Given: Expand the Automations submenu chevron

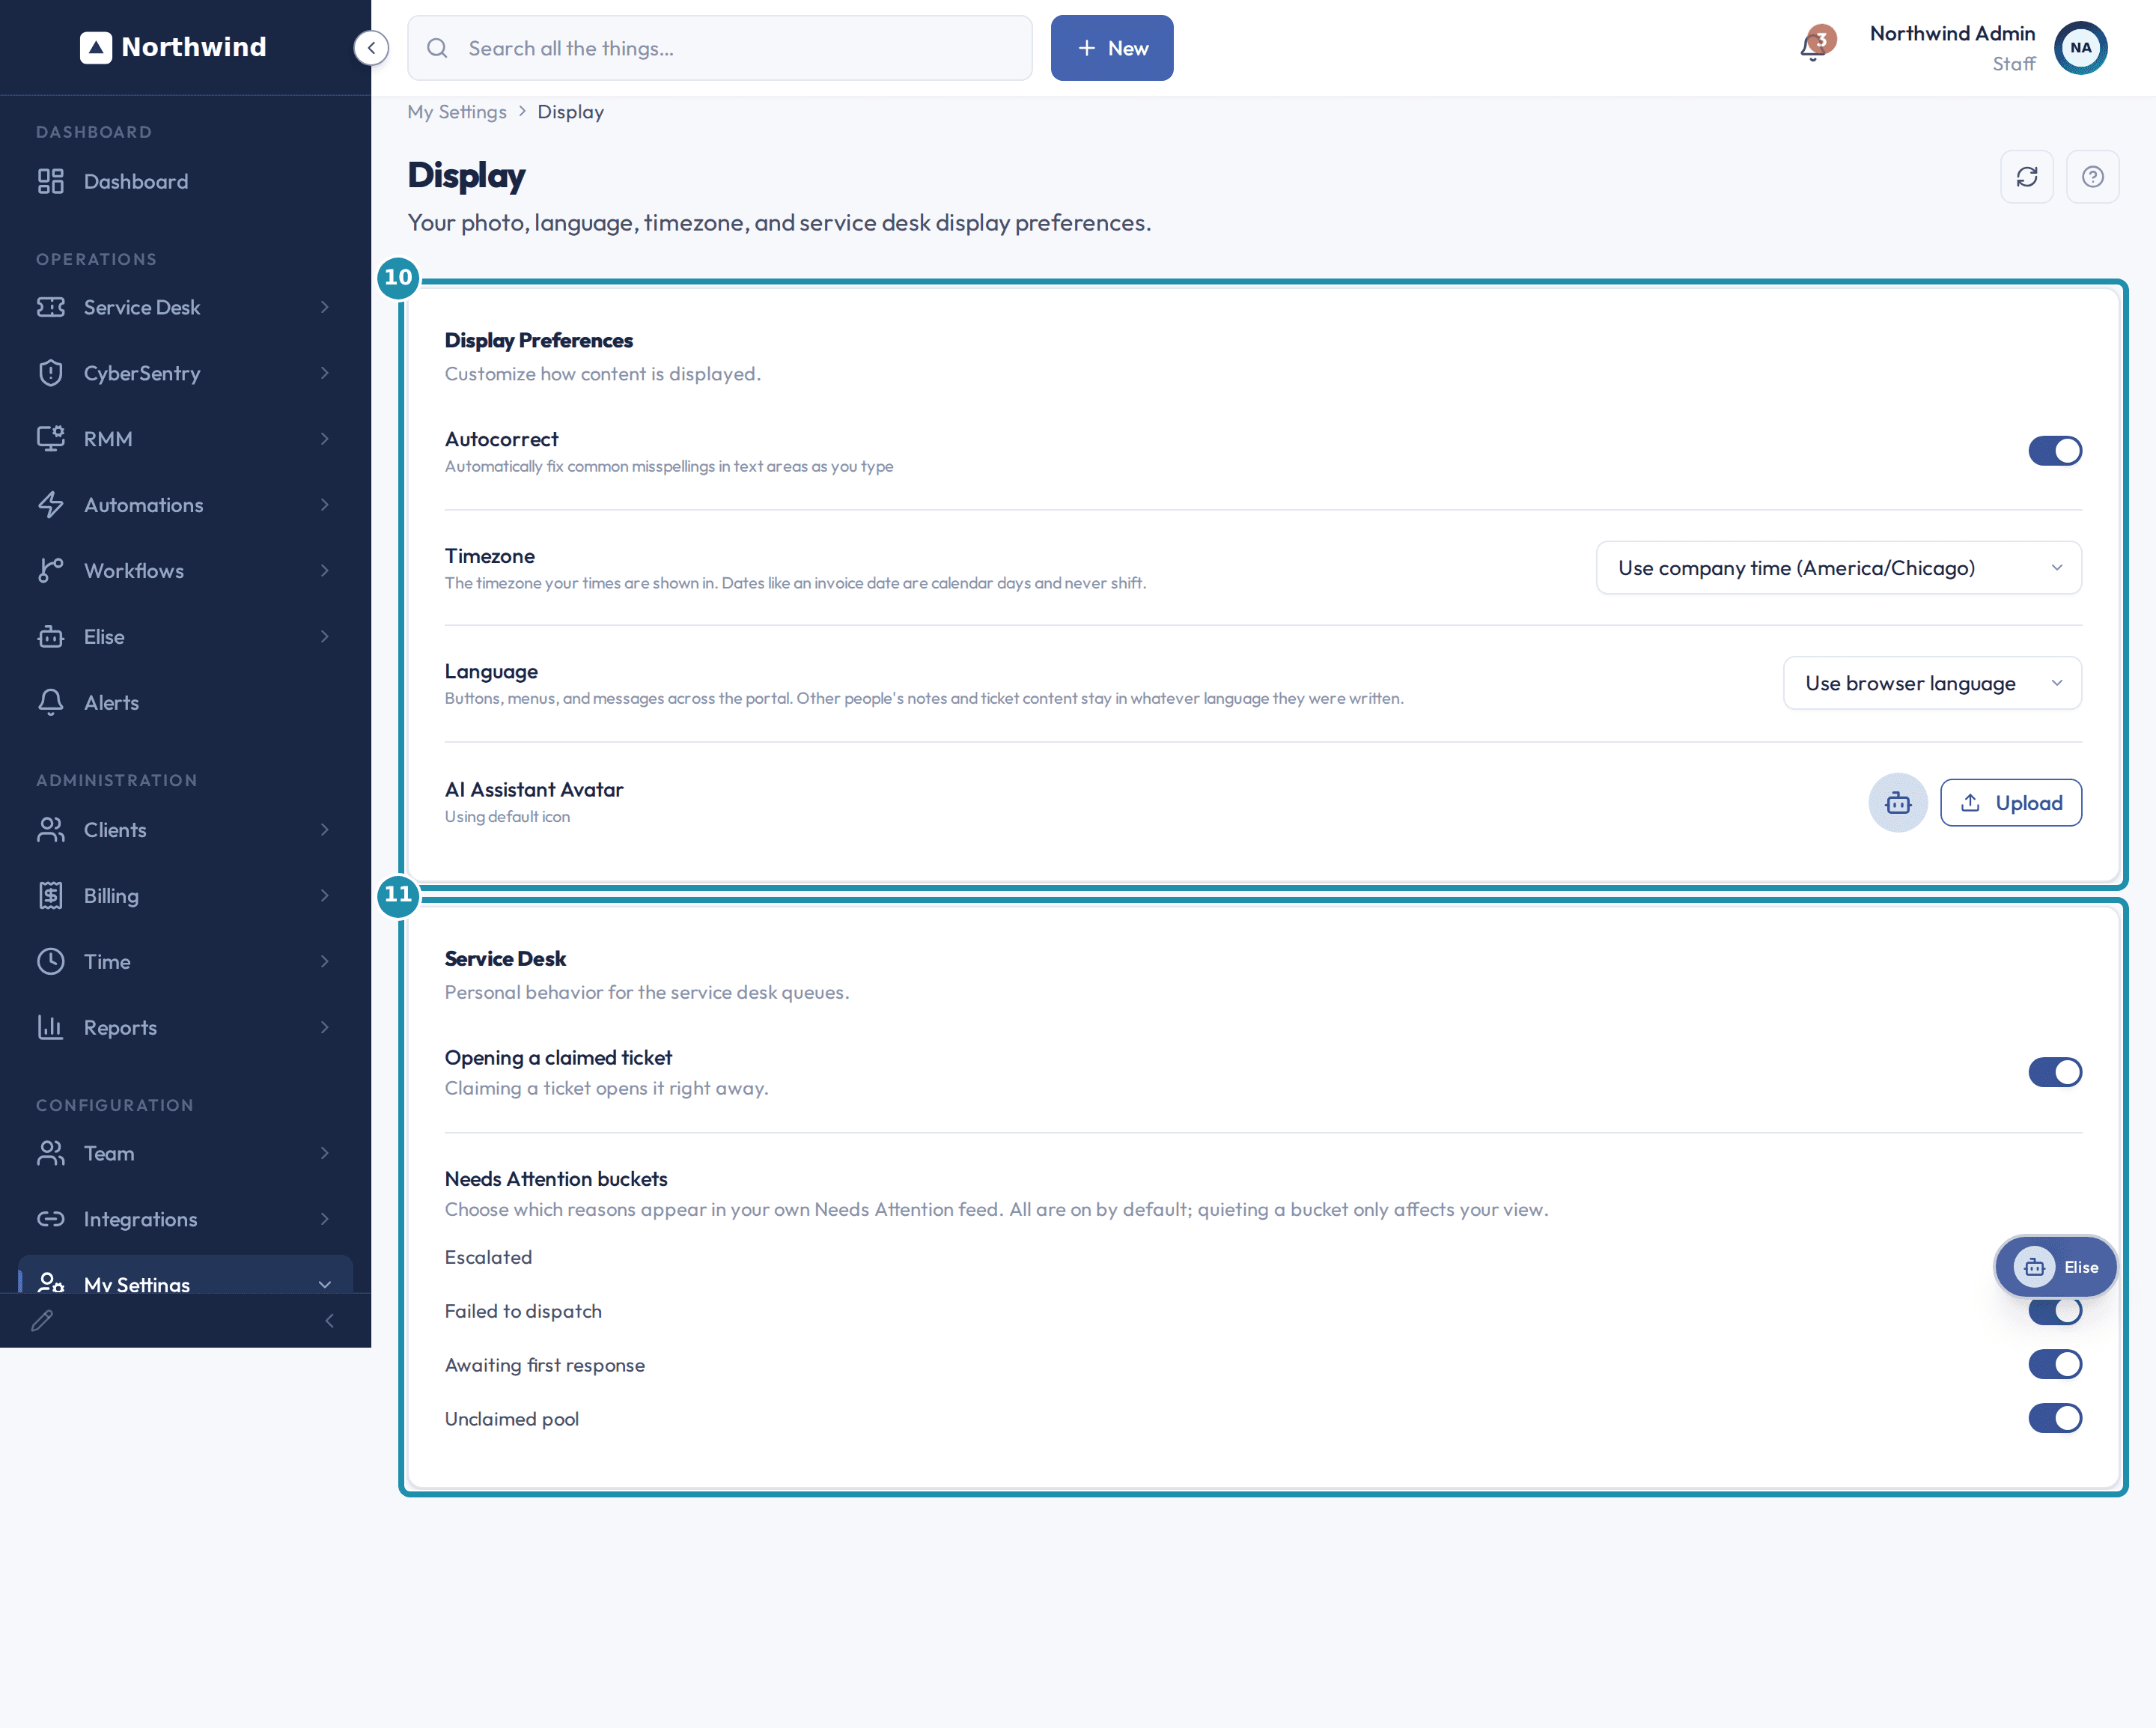Looking at the screenshot, I should tap(325, 505).
